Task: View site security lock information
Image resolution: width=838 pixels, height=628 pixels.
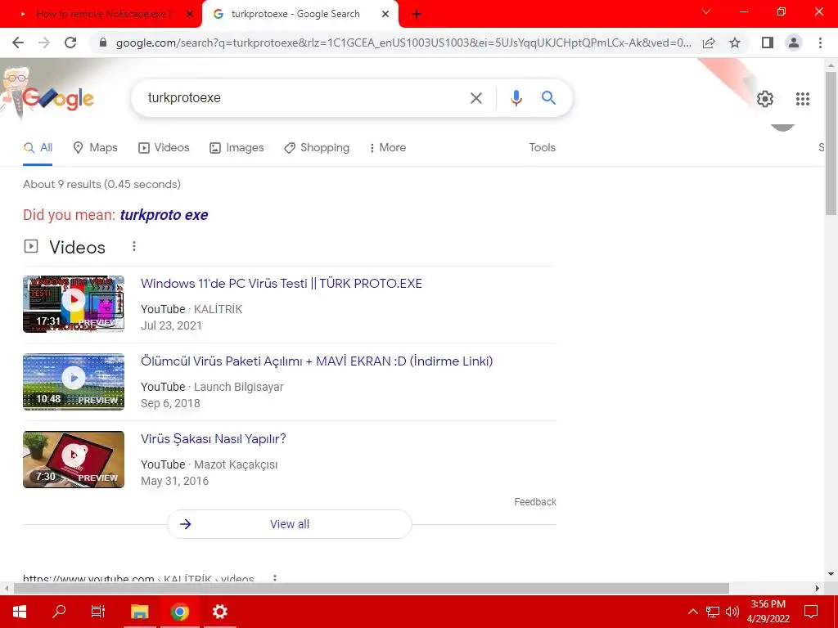Action: (104, 43)
